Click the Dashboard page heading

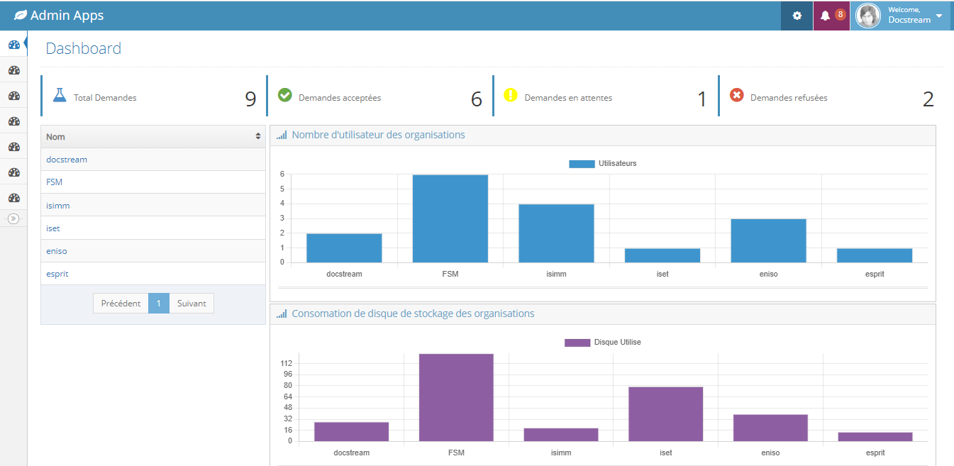(x=84, y=48)
